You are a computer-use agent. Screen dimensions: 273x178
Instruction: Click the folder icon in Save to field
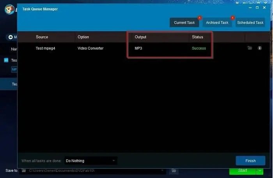pyautogui.click(x=24, y=171)
